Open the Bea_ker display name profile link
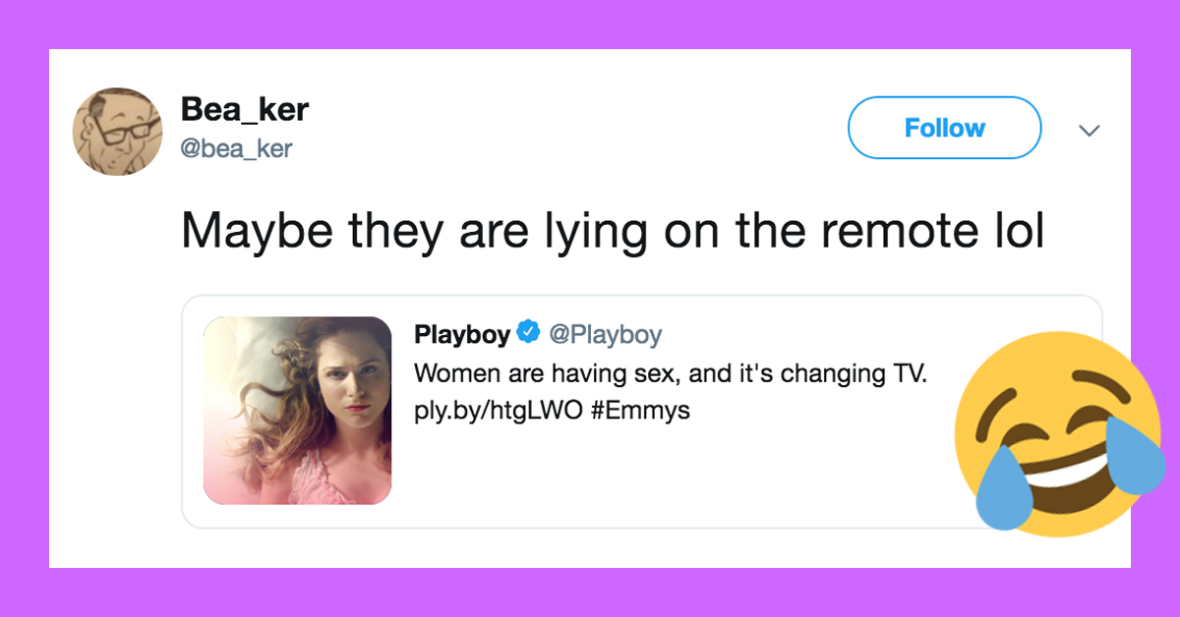Viewport: 1180px width, 617px height. pyautogui.click(x=244, y=109)
